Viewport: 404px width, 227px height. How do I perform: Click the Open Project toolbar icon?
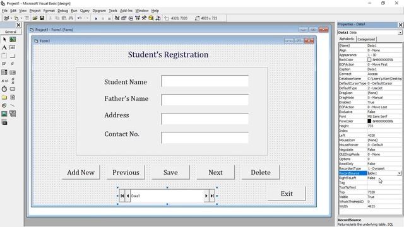[35, 18]
